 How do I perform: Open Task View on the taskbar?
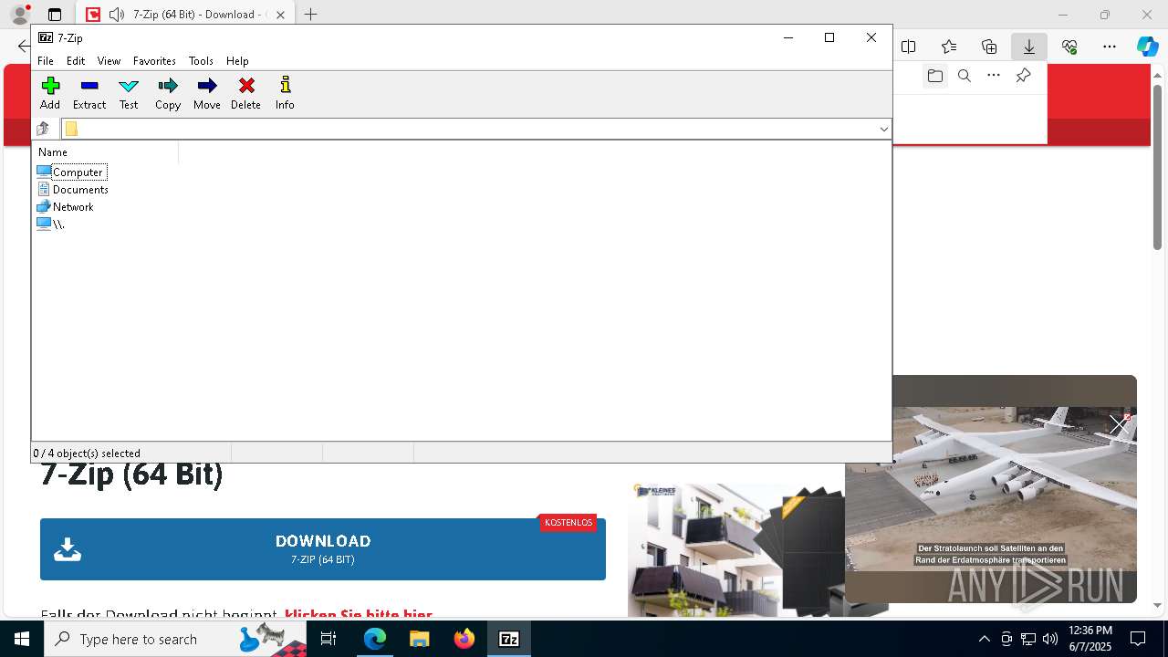click(328, 639)
